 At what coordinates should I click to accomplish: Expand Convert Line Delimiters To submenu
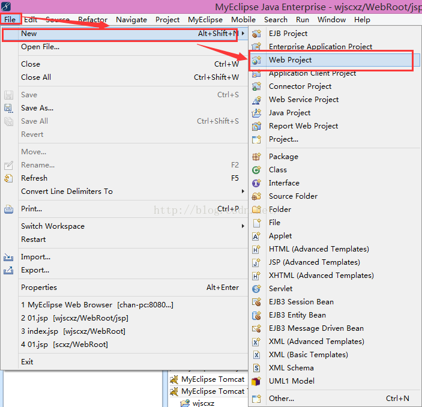(243, 191)
